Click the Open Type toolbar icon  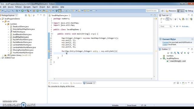pyautogui.click(x=43, y=11)
